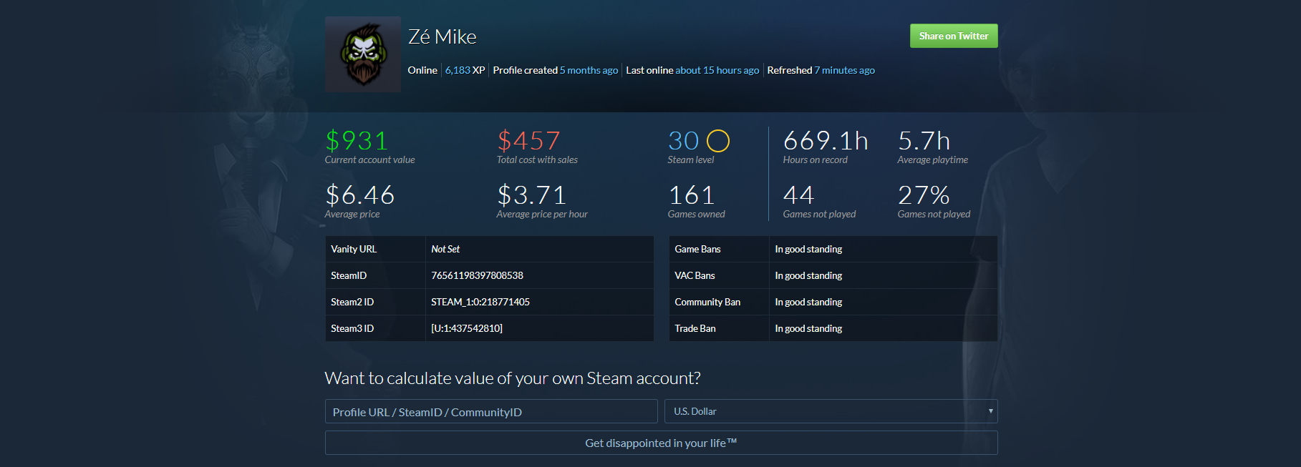Image resolution: width=1301 pixels, height=467 pixels.
Task: Click the 44 games not played value
Action: (x=798, y=195)
